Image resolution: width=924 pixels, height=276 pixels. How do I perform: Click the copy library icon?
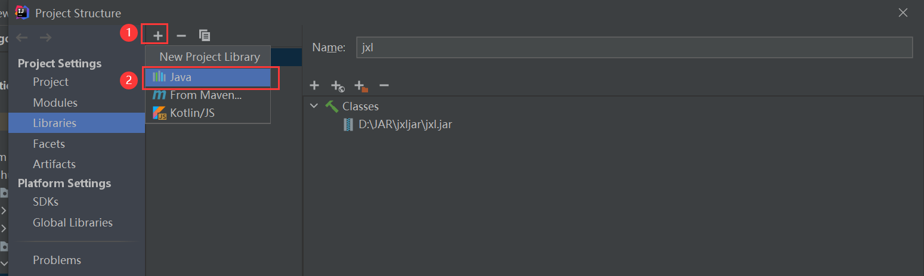[x=205, y=36]
